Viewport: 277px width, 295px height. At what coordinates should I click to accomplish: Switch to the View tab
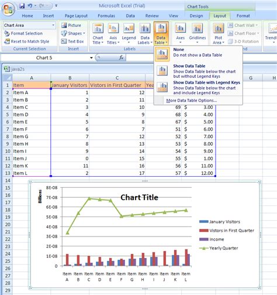pyautogui.click(x=174, y=16)
